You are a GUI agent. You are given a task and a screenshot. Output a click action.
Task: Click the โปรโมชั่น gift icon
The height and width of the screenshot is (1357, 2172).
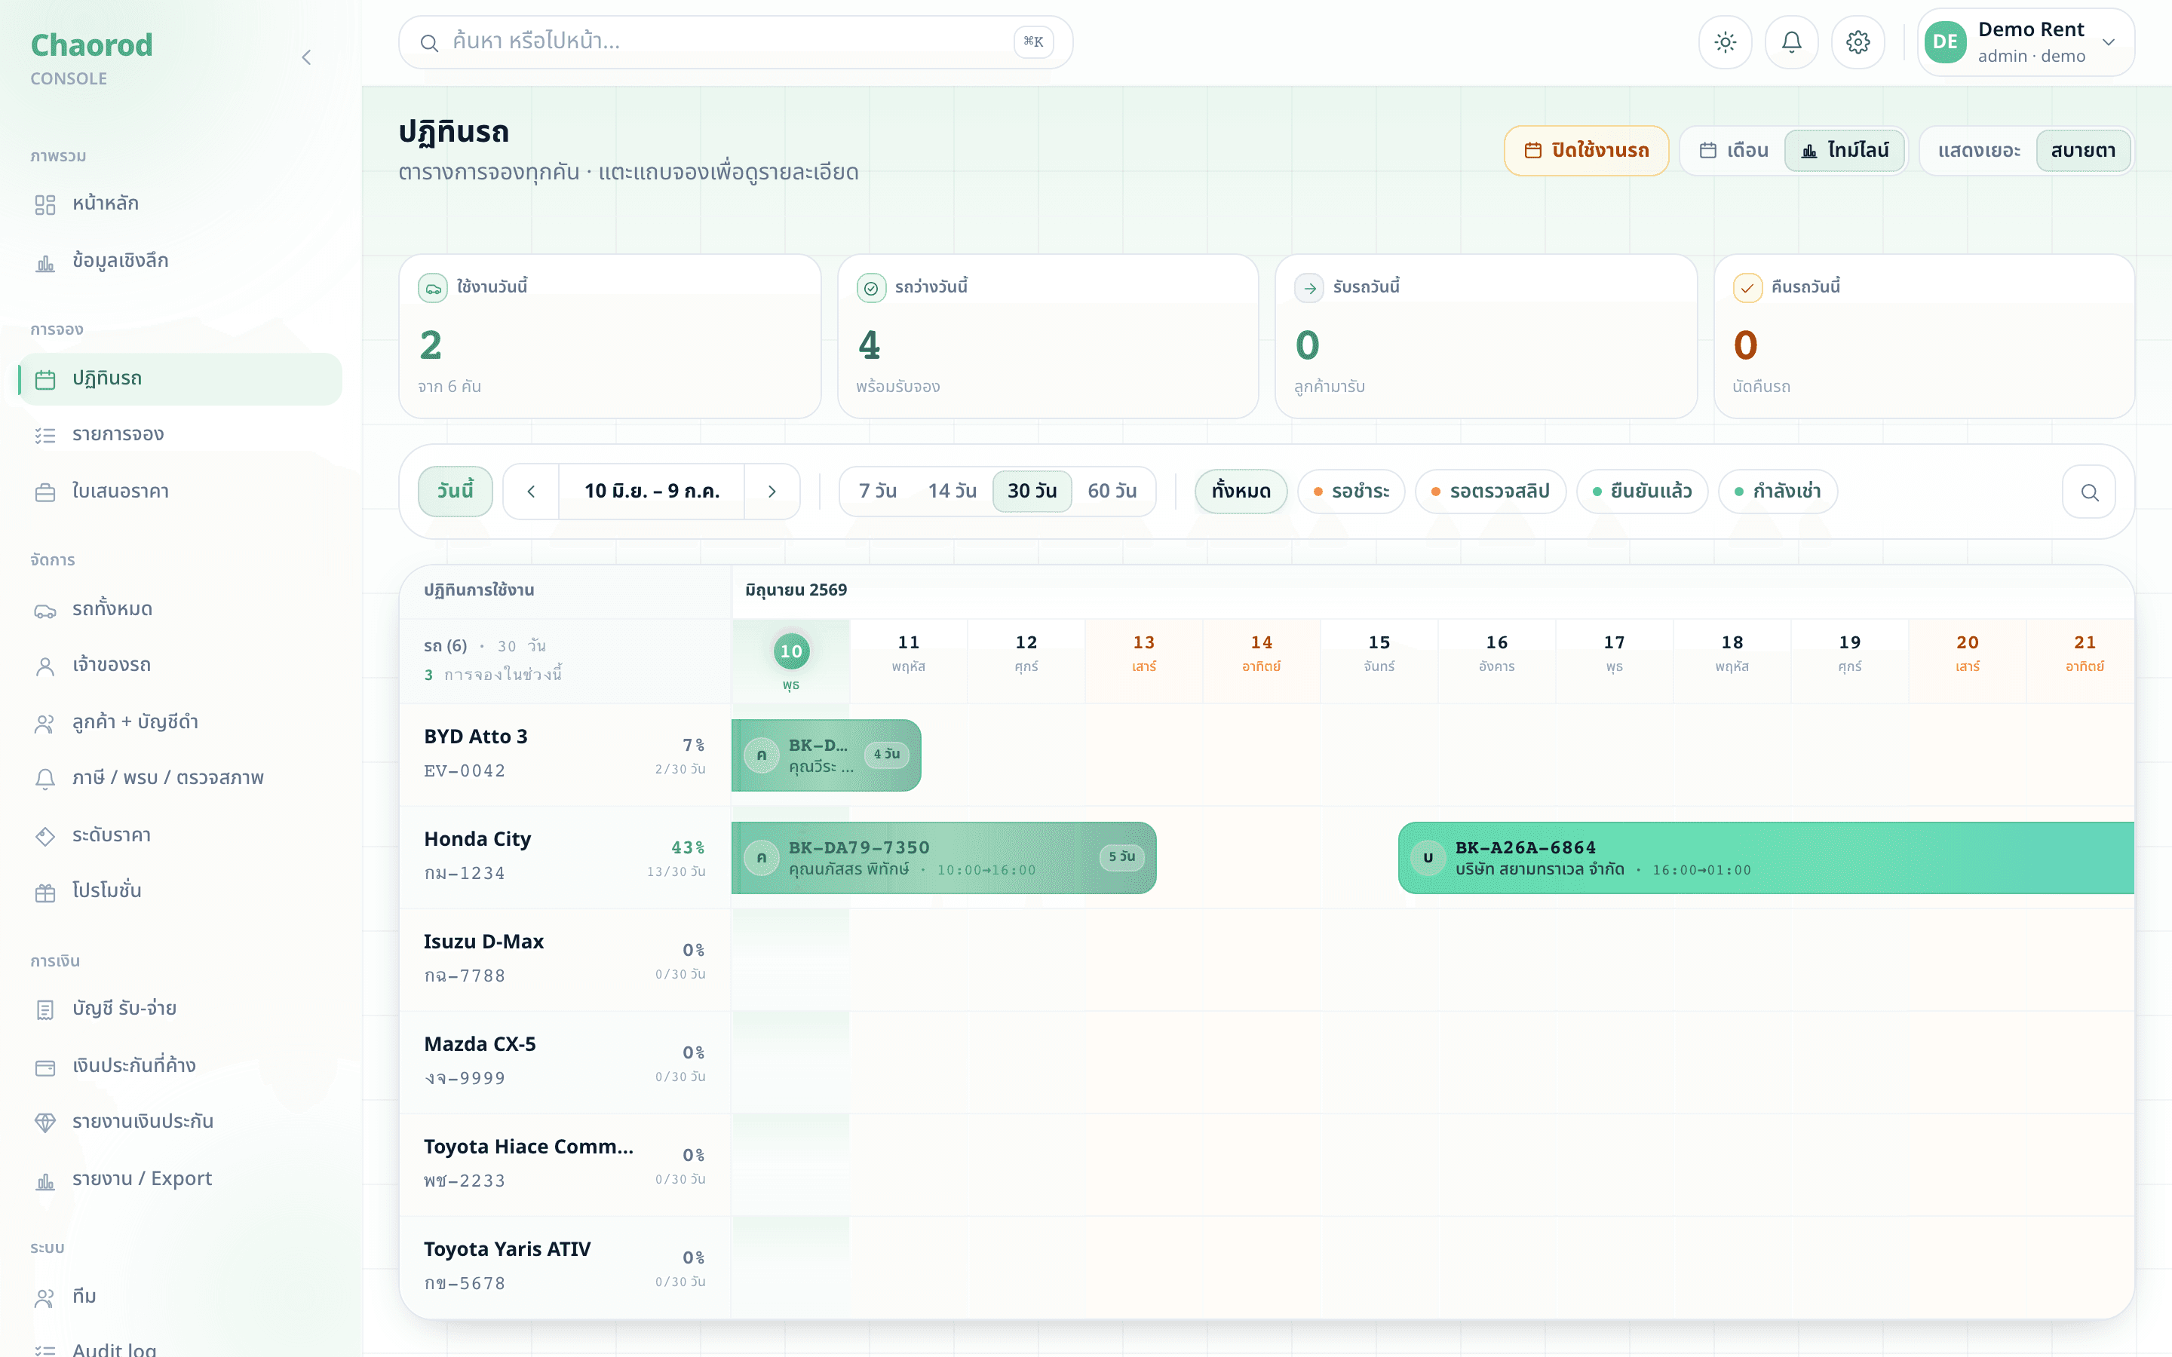45,892
